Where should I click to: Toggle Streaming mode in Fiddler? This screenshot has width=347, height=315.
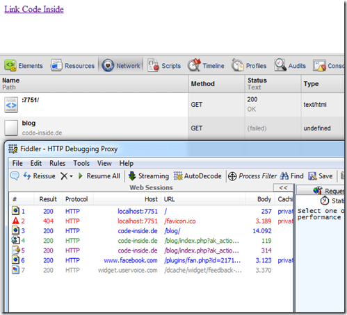tap(149, 176)
